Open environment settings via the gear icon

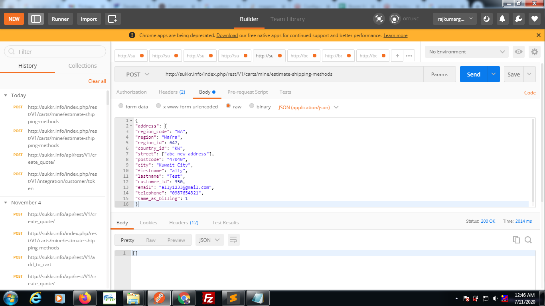[535, 52]
